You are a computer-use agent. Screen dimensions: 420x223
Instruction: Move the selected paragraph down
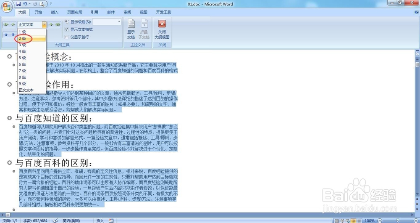tap(13, 35)
